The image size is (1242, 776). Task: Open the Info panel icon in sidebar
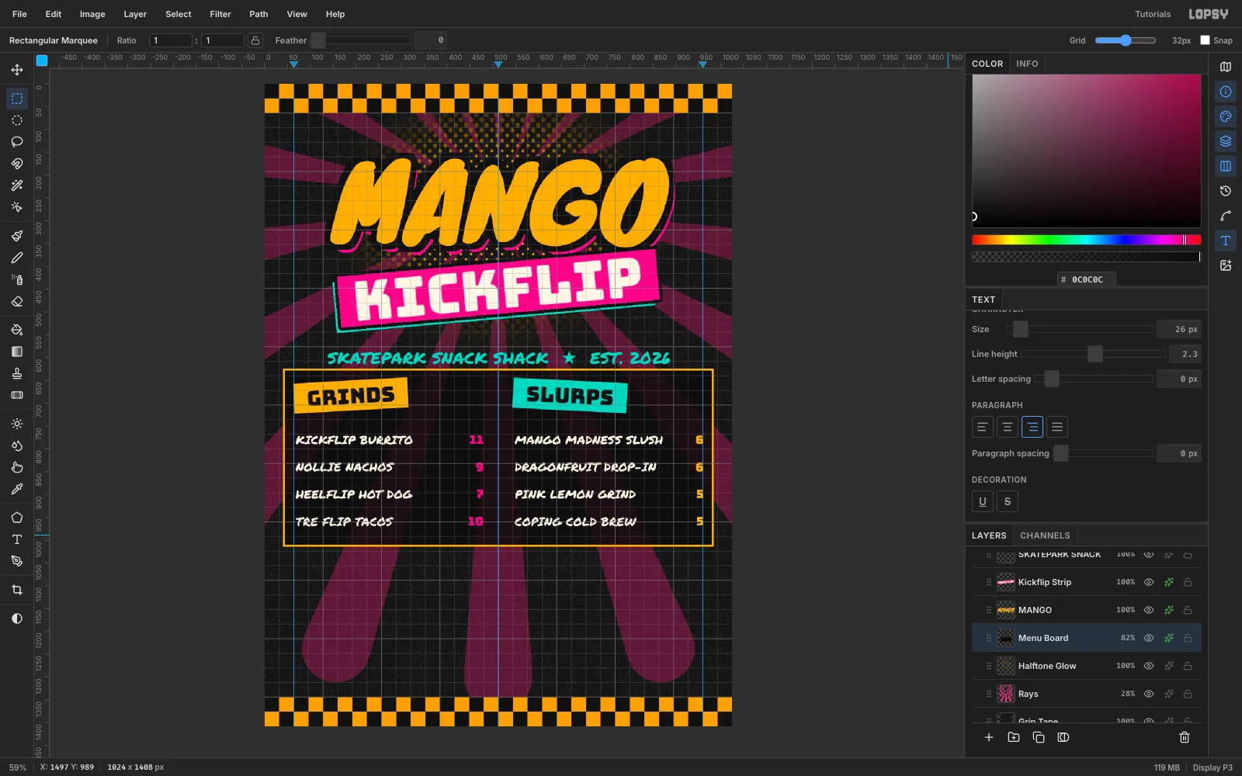(1226, 92)
